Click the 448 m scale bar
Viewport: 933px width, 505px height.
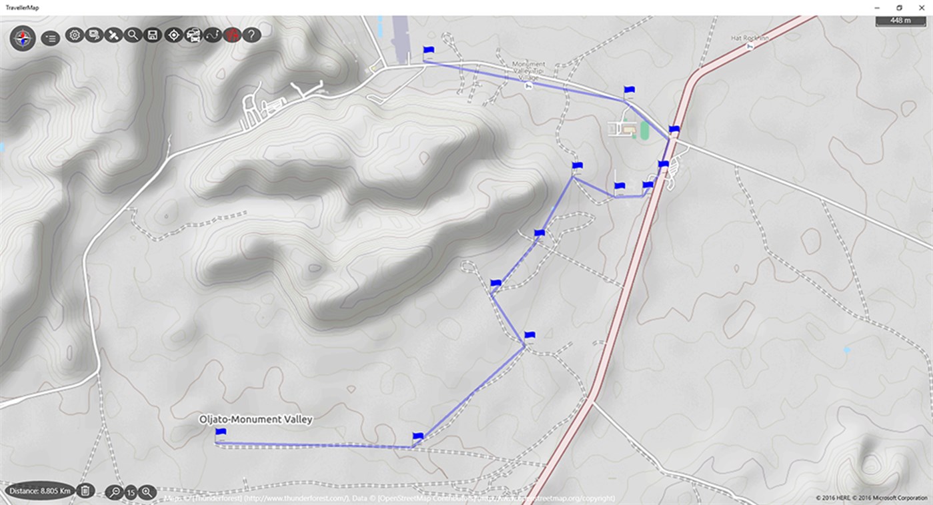[x=900, y=21]
